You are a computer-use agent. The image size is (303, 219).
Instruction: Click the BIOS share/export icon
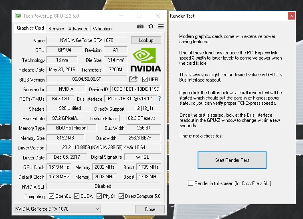tap(133, 79)
